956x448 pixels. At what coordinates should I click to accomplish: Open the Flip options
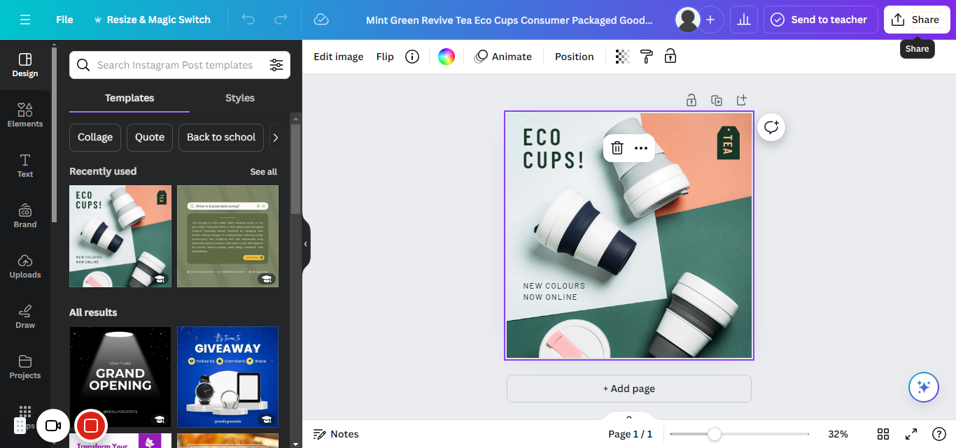point(385,57)
